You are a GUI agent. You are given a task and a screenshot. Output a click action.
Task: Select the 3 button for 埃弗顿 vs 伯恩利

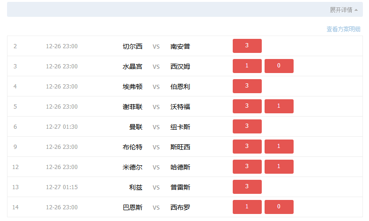coord(247,86)
